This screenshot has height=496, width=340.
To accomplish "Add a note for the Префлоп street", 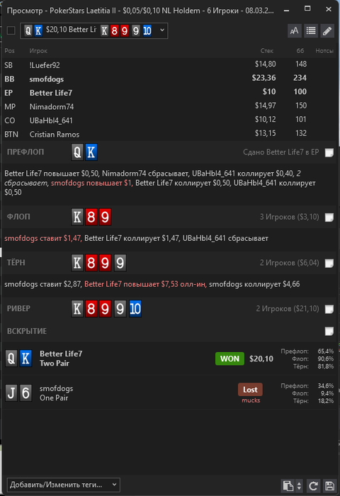I will pos(329,152).
